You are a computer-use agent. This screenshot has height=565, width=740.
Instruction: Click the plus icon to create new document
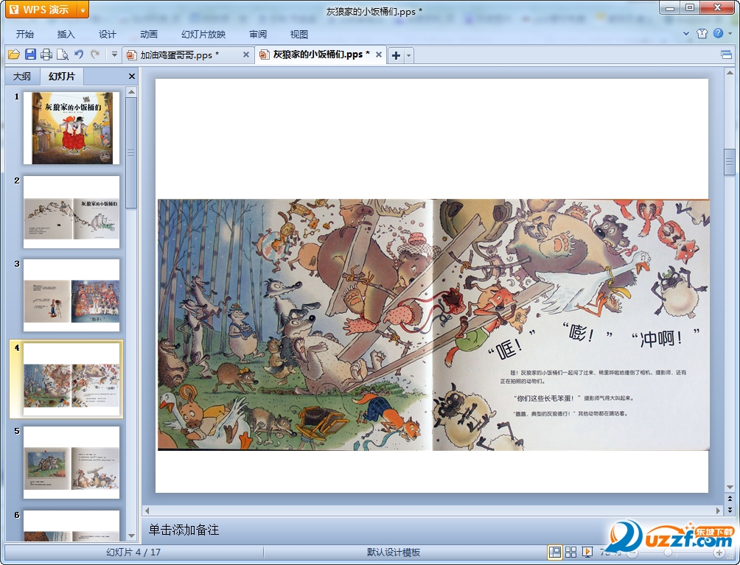click(x=396, y=55)
